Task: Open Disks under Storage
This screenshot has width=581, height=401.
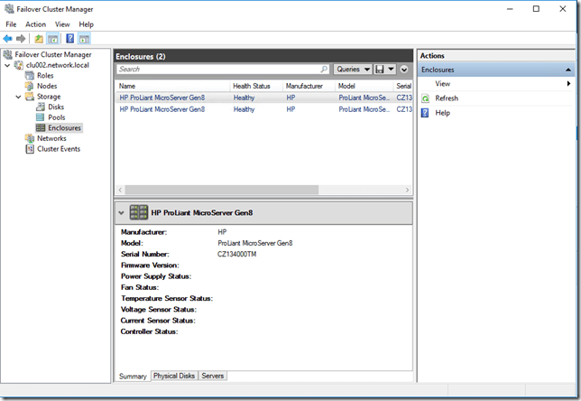Action: 55,107
